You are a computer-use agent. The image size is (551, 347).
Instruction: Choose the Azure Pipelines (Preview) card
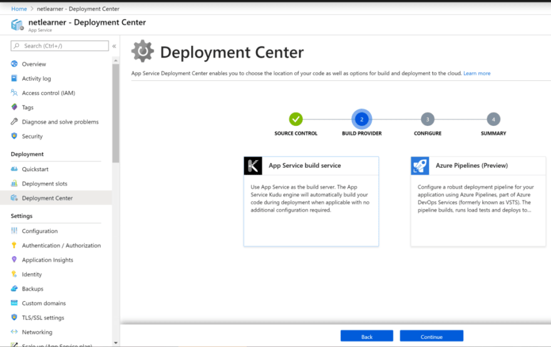click(x=478, y=202)
